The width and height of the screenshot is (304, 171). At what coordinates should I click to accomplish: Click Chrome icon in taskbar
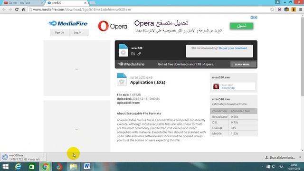tap(46, 167)
